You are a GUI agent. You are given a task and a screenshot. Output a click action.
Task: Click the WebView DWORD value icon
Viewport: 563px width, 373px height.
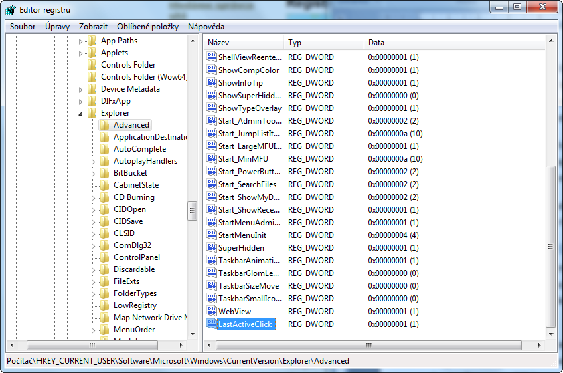click(212, 312)
